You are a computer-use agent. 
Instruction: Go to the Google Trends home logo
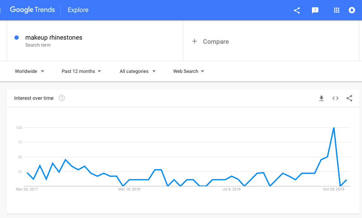pyautogui.click(x=32, y=10)
